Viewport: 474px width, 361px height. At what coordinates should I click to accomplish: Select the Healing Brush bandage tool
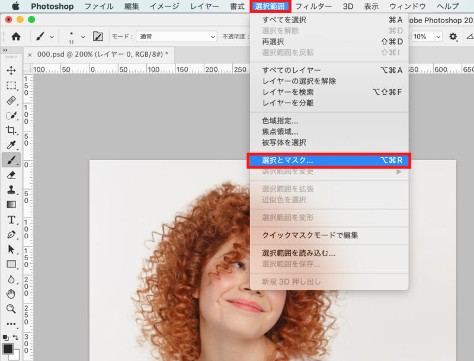pyautogui.click(x=11, y=100)
